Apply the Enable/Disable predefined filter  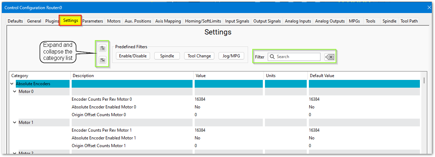pos(133,56)
